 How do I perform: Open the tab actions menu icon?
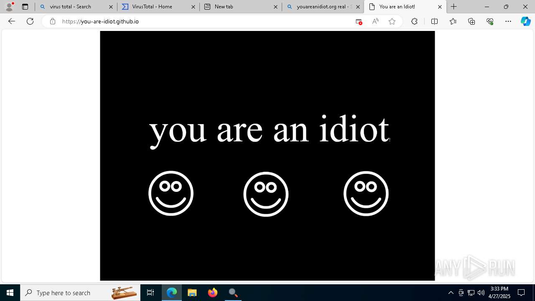[25, 7]
